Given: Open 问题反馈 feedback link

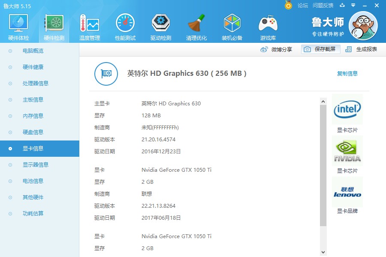Looking at the screenshot, I should (323, 6).
